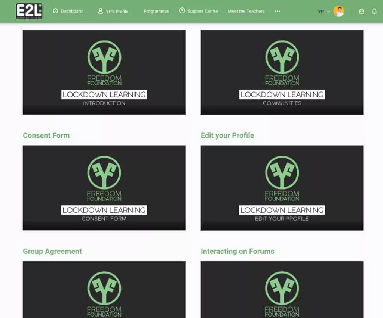The width and height of the screenshot is (383, 318).
Task: Click the Support Centre question icon
Action: point(182,11)
